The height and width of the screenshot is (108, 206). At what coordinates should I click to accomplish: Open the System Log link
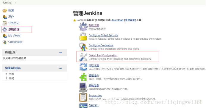95,96
